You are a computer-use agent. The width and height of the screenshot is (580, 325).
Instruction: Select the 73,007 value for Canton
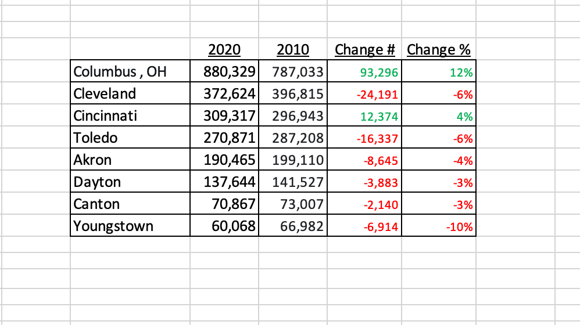pyautogui.click(x=293, y=204)
